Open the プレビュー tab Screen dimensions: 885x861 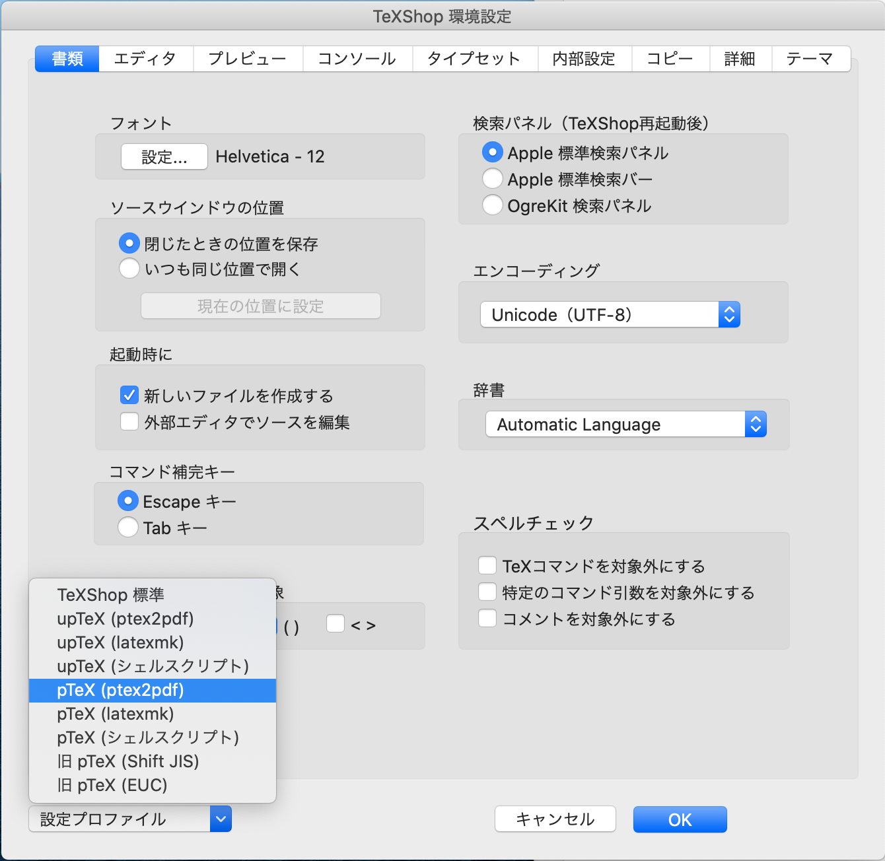pos(248,59)
